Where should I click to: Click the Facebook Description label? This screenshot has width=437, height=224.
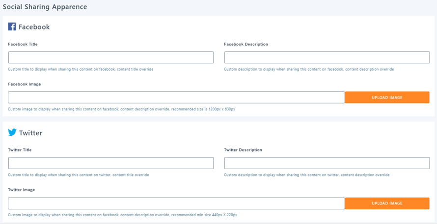[x=246, y=44]
